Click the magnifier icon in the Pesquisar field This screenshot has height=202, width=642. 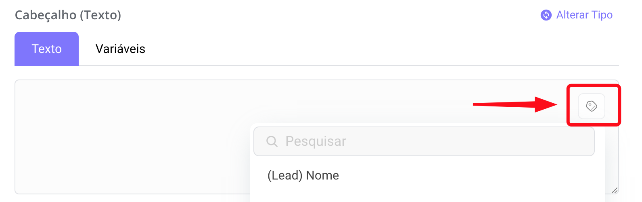point(272,141)
